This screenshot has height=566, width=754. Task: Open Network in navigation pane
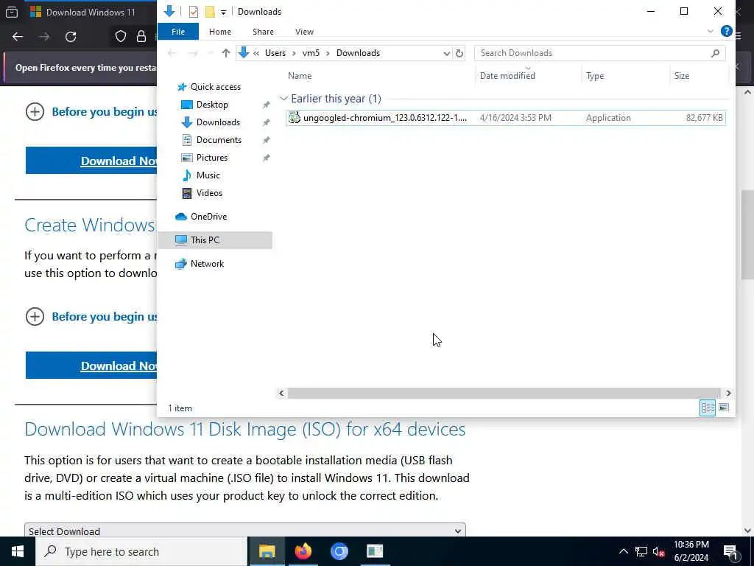coord(207,264)
